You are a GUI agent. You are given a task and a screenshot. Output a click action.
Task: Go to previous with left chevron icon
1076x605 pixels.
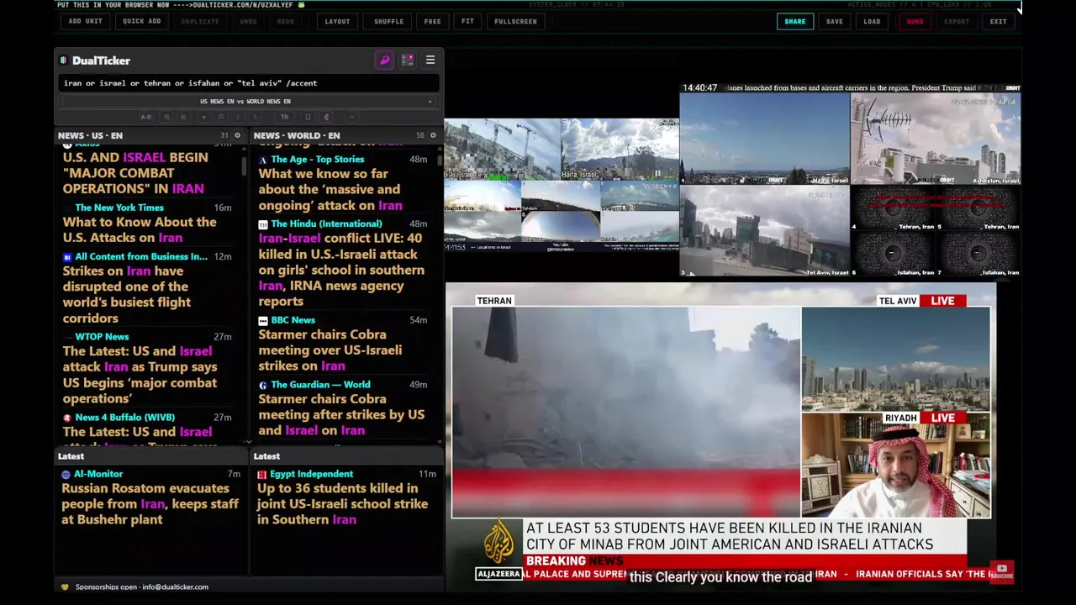[x=238, y=117]
